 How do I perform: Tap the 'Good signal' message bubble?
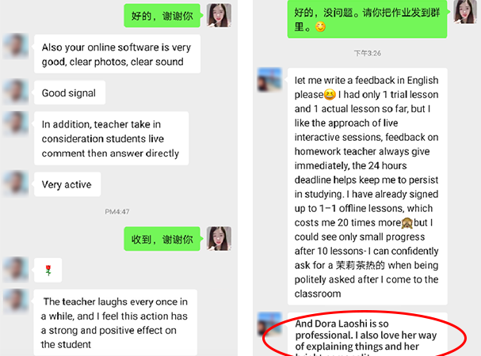click(70, 93)
